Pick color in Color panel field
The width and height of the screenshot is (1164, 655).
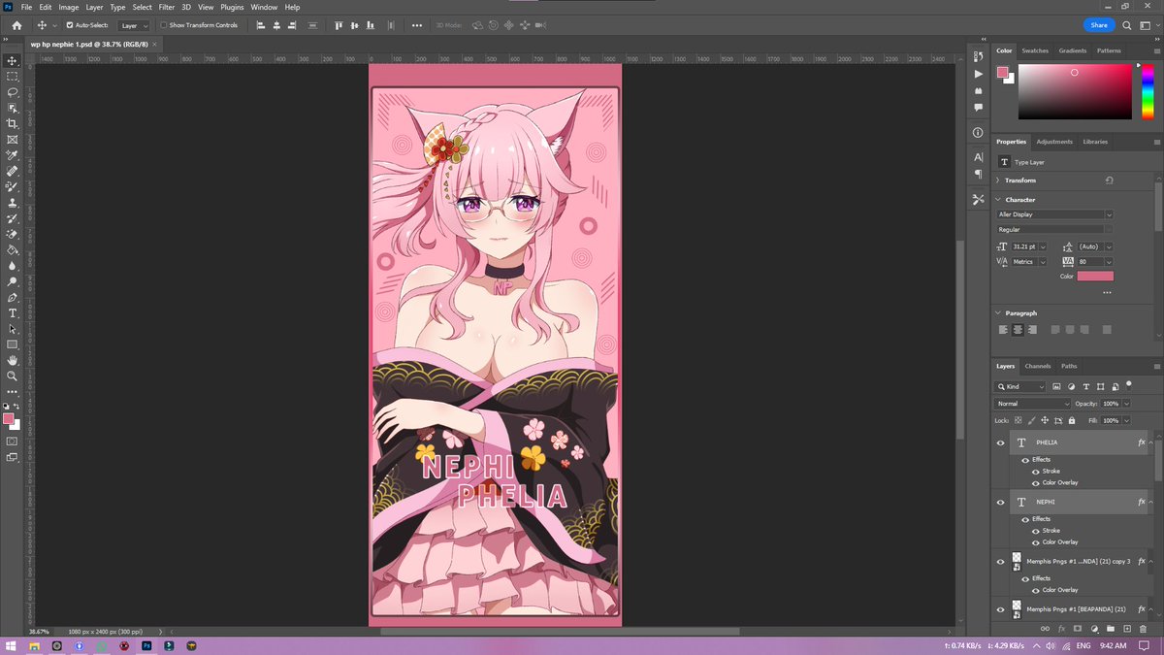[1074, 91]
